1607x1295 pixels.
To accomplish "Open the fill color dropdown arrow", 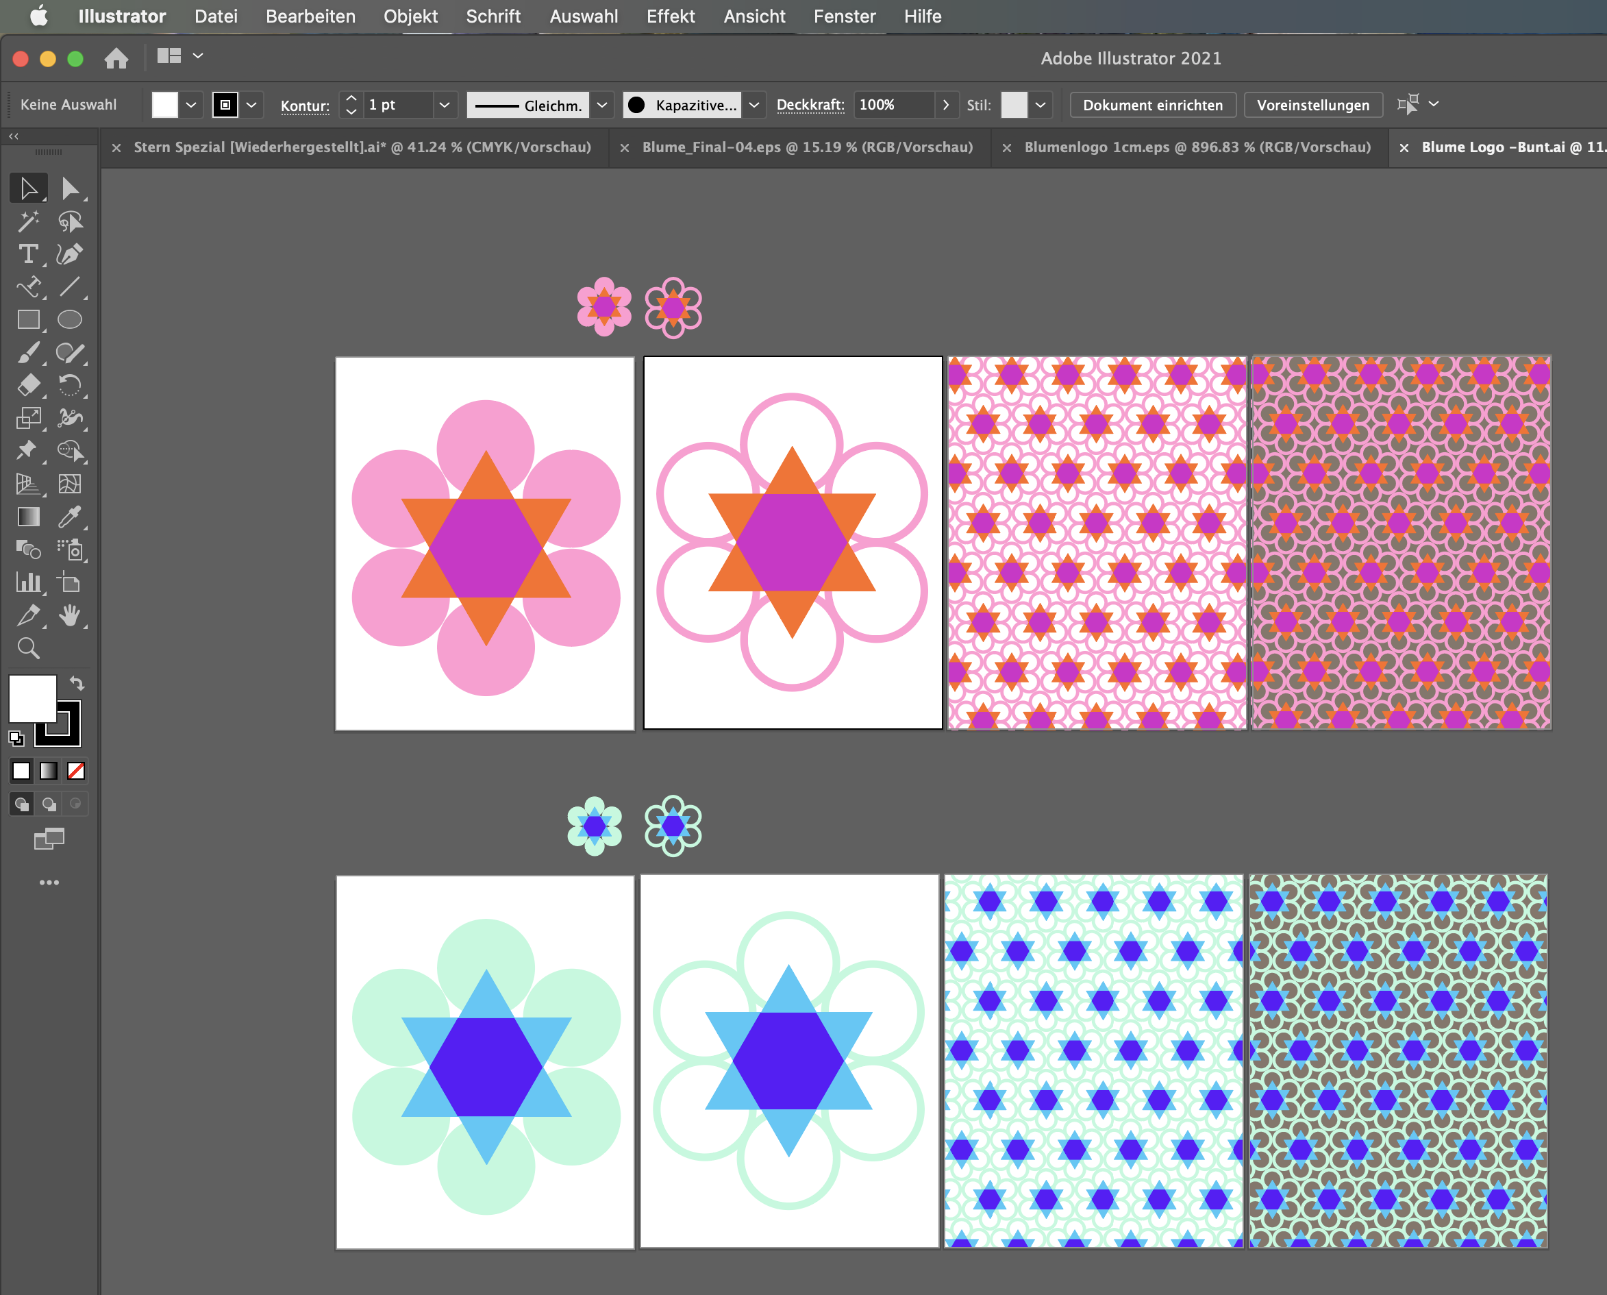I will coord(191,106).
